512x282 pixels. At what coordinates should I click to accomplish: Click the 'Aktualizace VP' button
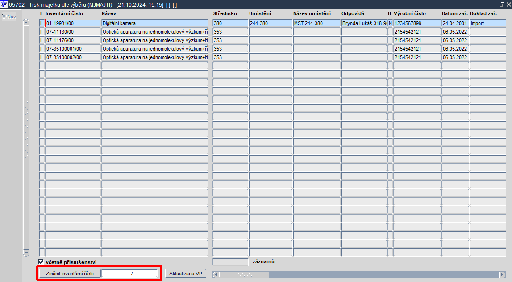185,274
